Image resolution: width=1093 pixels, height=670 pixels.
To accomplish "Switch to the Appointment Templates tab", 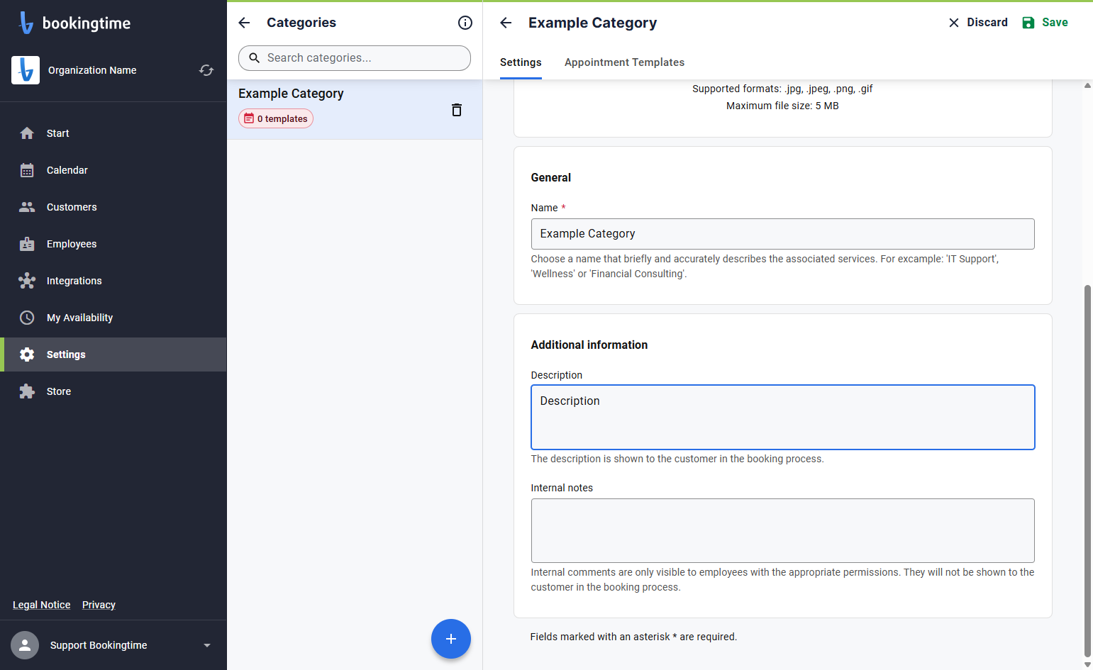I will [625, 62].
